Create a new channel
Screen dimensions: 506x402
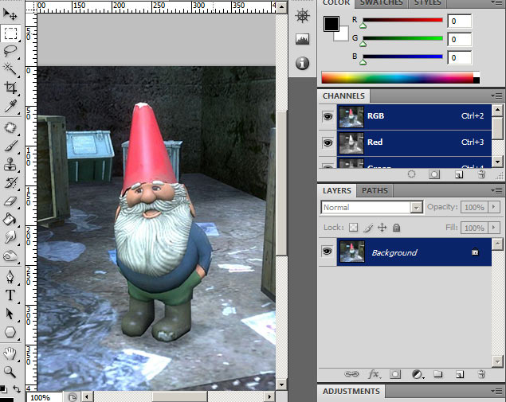(458, 174)
